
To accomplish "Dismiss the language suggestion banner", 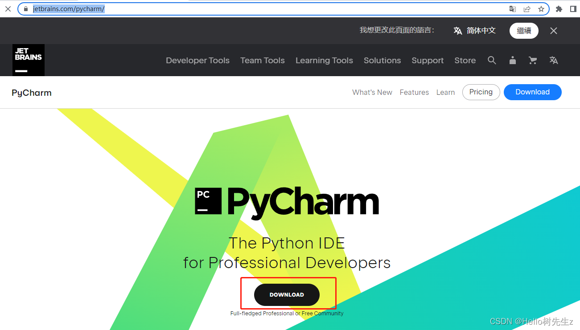I will coord(554,31).
